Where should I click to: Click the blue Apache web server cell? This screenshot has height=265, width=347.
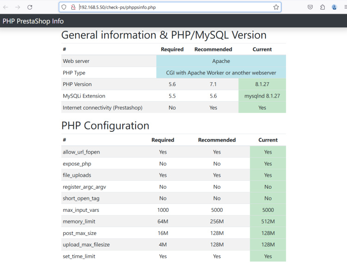click(221, 61)
